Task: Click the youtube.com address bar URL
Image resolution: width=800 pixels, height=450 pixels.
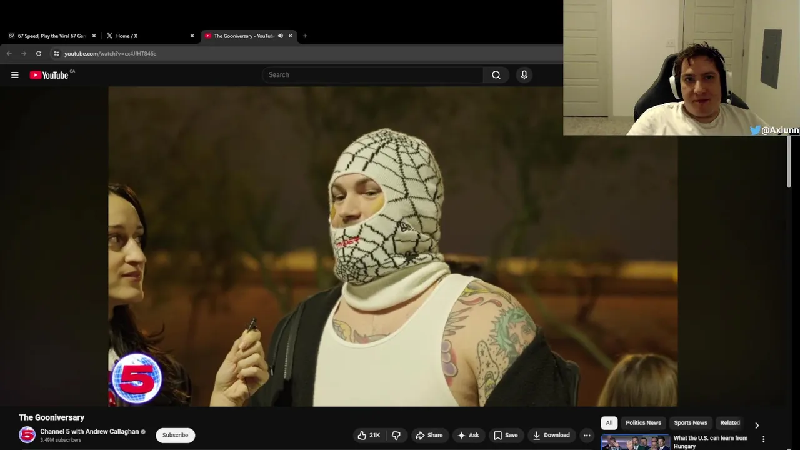Action: coord(111,54)
